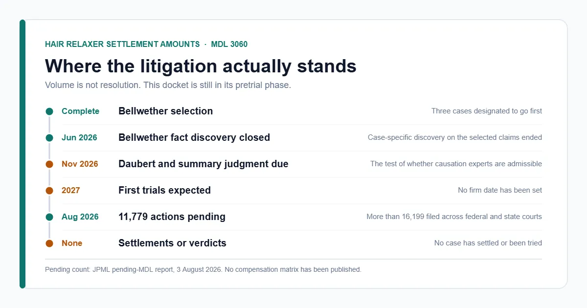The image size is (587, 308).
Task: Click the HAIR RELAXER SETTLEMENT AMOUNTS label
Action: 122,44
